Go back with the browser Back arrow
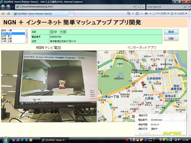 (x=3, y=7)
